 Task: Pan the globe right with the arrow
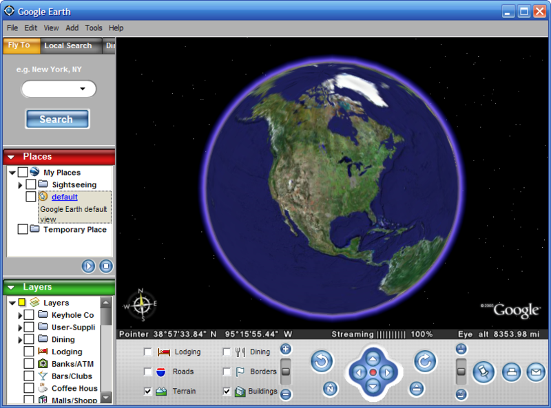click(x=387, y=372)
